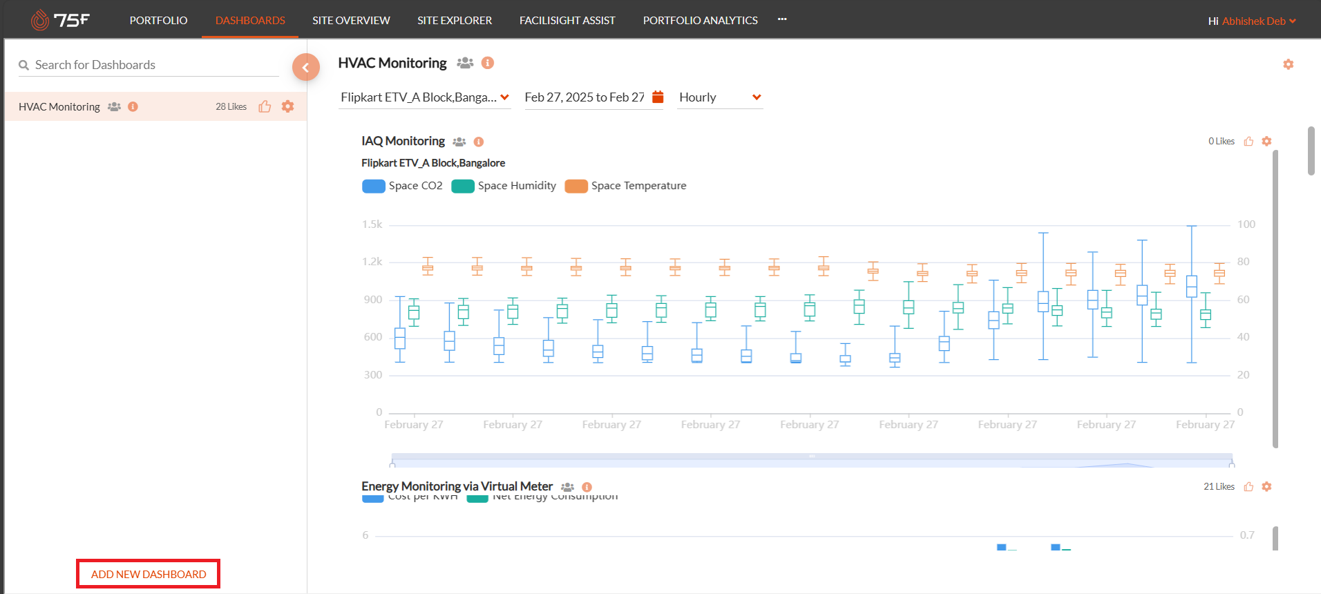The image size is (1321, 594).
Task: Click the Energy Monitoring via Virtual Meter title
Action: tap(457, 486)
